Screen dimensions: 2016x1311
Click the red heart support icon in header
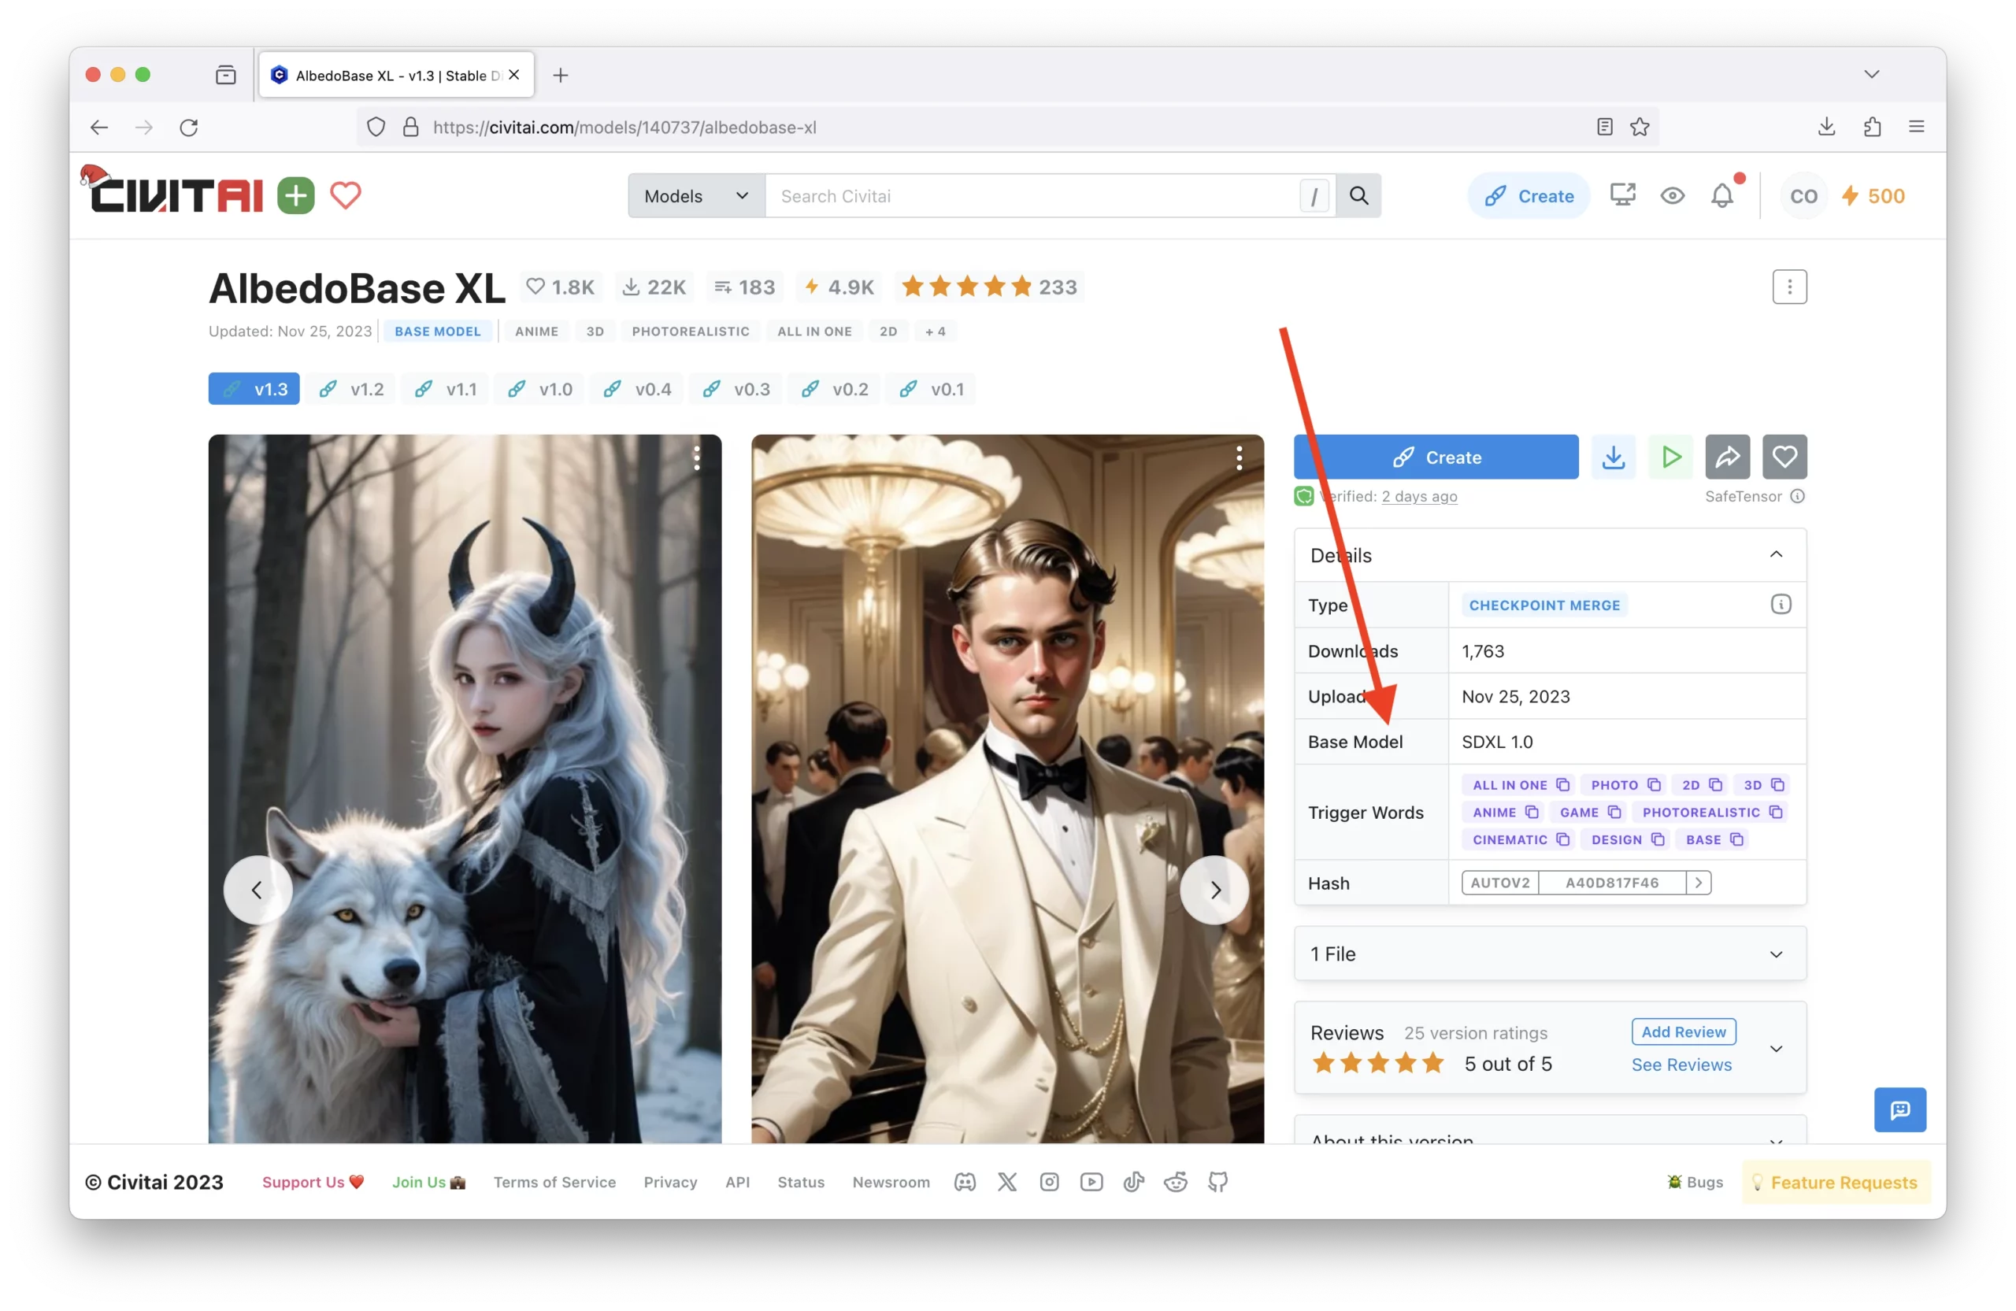tap(346, 195)
